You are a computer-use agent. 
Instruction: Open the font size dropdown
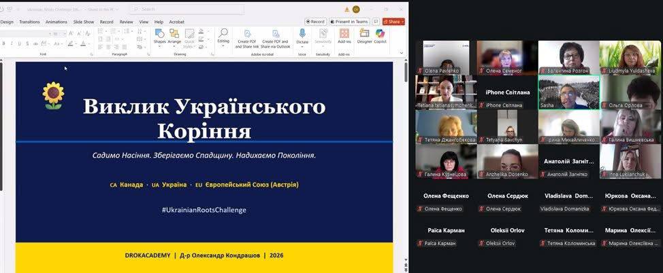point(59,33)
